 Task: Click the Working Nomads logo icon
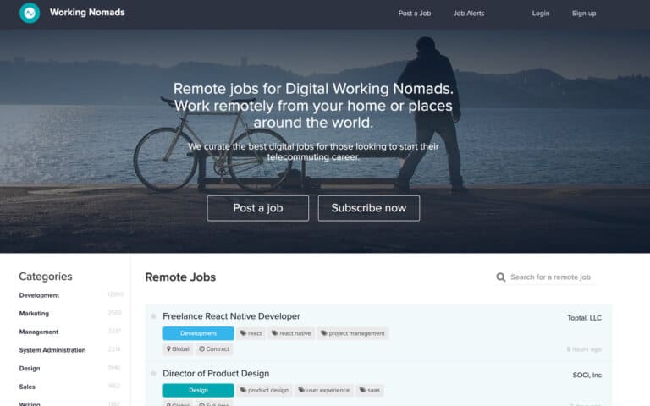30,13
